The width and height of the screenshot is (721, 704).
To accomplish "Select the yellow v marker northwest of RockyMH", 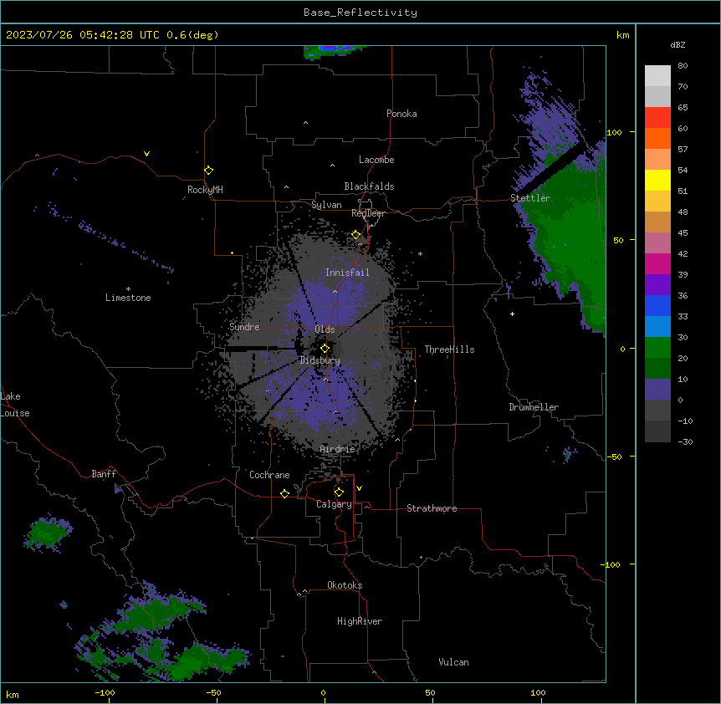I will tap(146, 154).
